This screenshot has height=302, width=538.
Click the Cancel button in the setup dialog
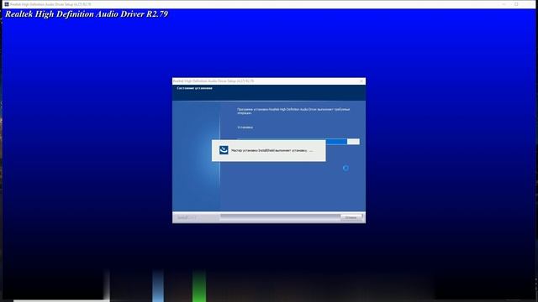tap(351, 217)
